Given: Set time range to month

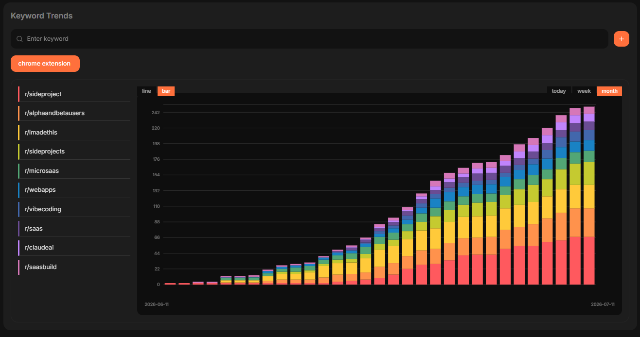Looking at the screenshot, I should point(609,91).
